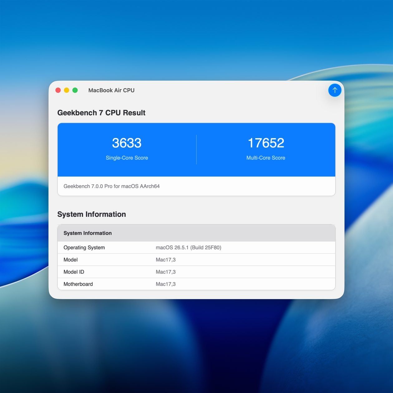This screenshot has height=393, width=393.
Task: Maximize window with the green button
Action: click(75, 90)
